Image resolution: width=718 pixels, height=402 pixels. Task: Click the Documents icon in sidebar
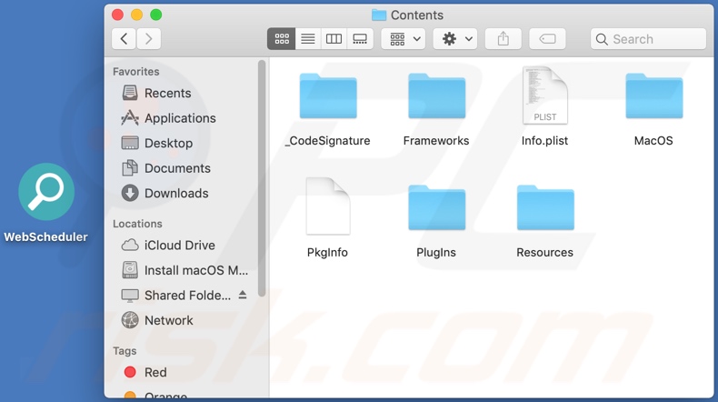tap(130, 168)
